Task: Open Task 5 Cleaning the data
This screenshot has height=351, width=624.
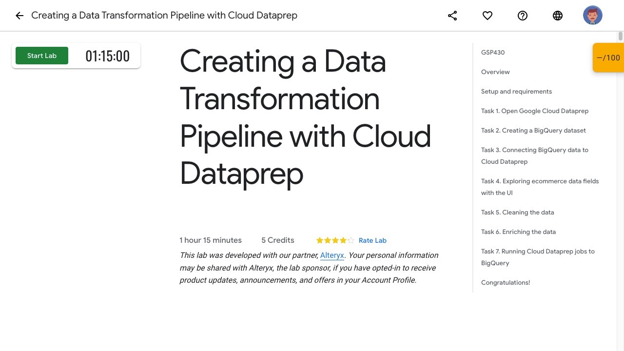Action: coord(517,212)
